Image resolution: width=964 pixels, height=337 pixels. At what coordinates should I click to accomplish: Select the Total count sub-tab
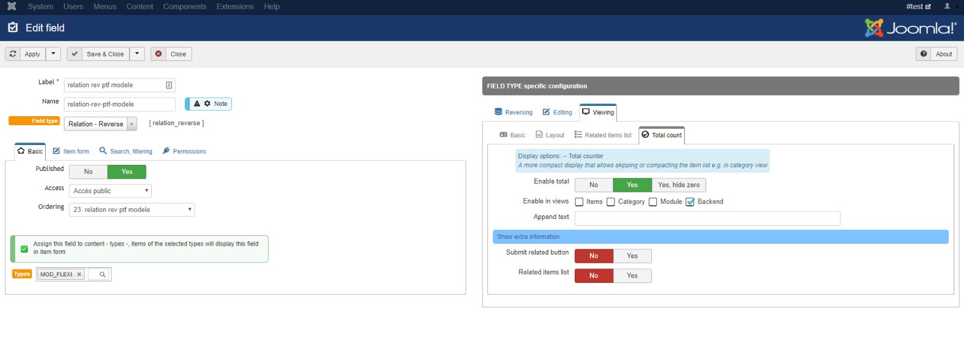coord(662,135)
